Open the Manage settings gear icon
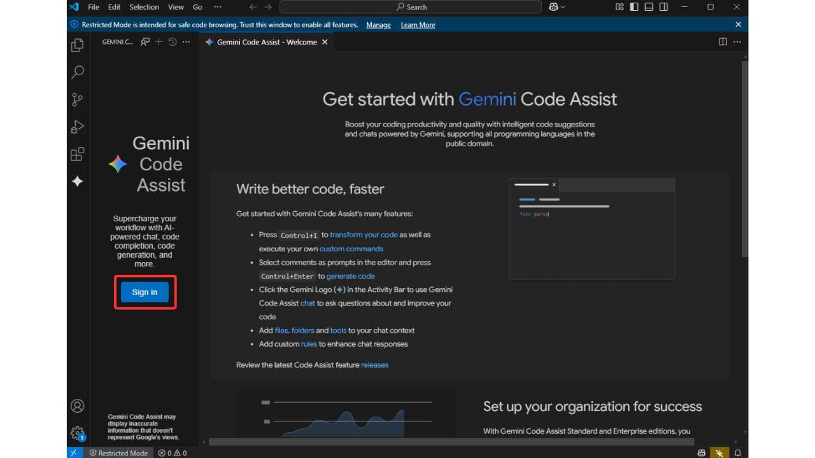The width and height of the screenshot is (815, 458). tap(77, 432)
